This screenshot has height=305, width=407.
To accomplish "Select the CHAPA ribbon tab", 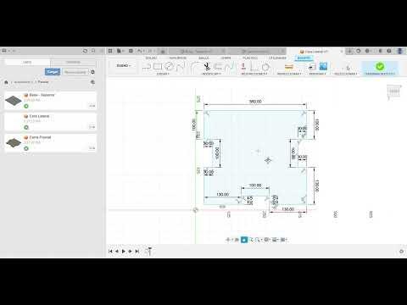I will pos(226,58).
